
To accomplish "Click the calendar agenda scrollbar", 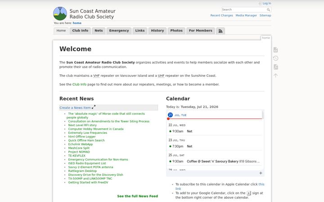I will pos(263,115).
